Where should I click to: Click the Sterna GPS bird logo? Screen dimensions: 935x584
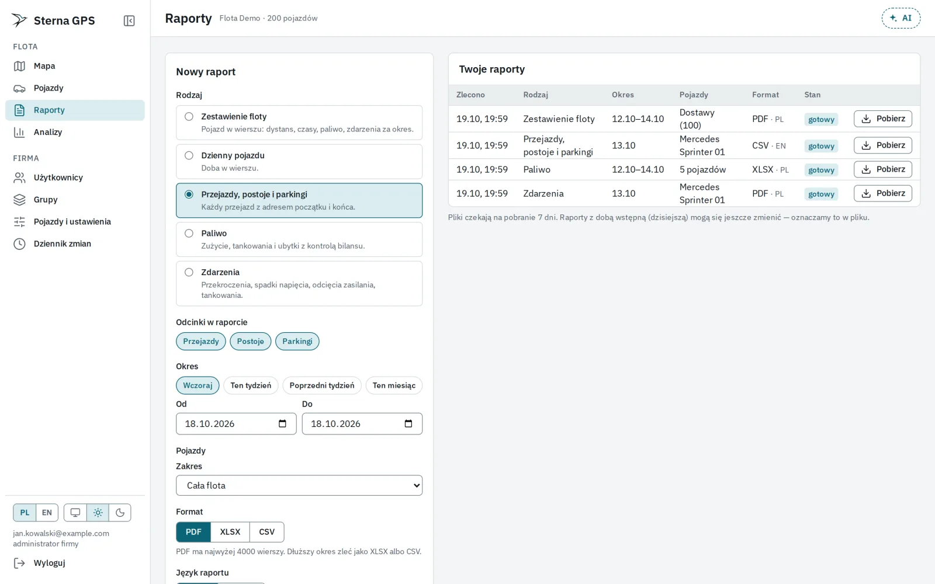pyautogui.click(x=19, y=20)
